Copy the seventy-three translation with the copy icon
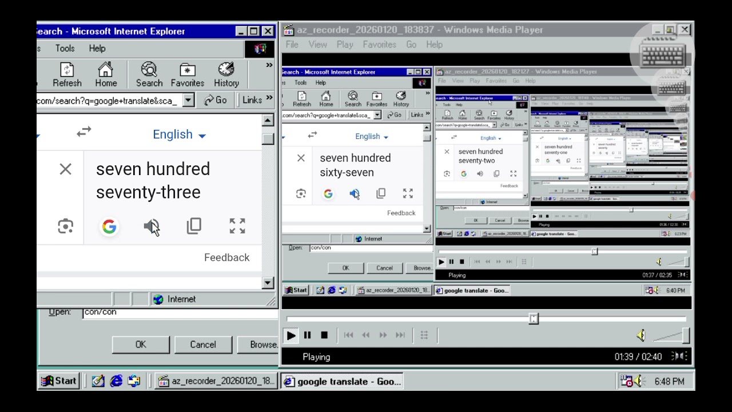The width and height of the screenshot is (732, 412). (x=194, y=226)
